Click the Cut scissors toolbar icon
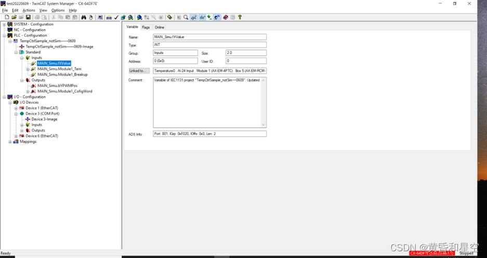Screen dimensions: 487x258 click(54, 17)
